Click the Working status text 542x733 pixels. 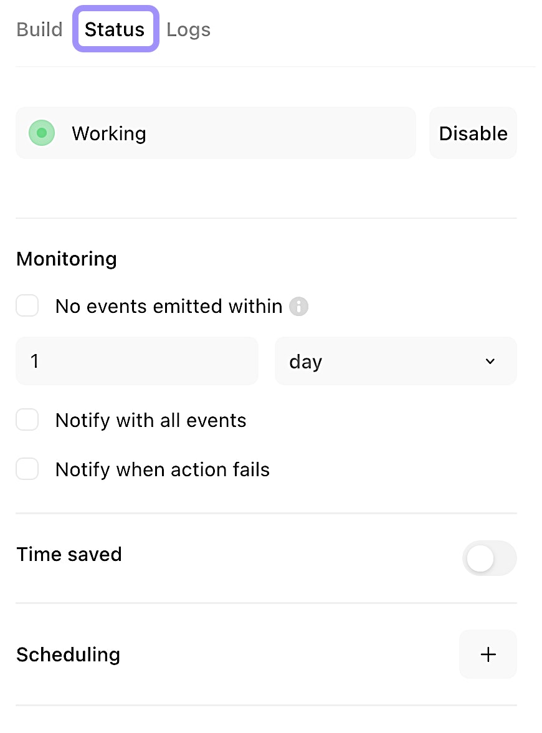click(x=109, y=133)
